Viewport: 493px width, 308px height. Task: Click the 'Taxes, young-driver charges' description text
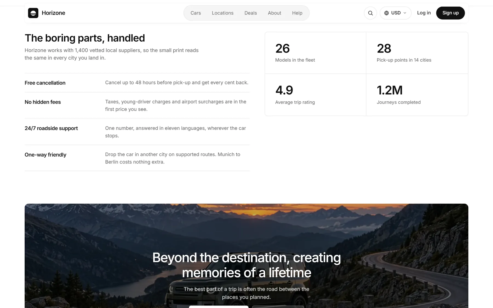pyautogui.click(x=176, y=105)
